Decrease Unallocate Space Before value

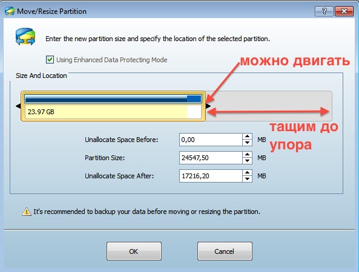247,143
